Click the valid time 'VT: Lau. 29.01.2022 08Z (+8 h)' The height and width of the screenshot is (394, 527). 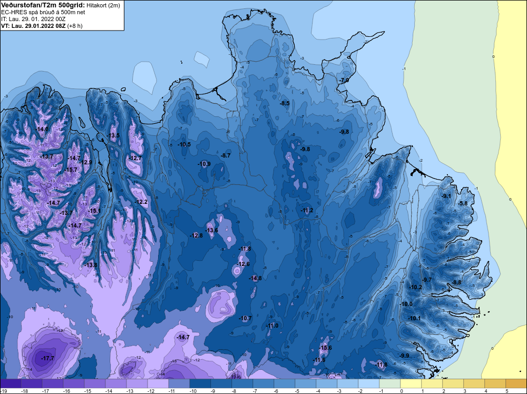click(42, 26)
